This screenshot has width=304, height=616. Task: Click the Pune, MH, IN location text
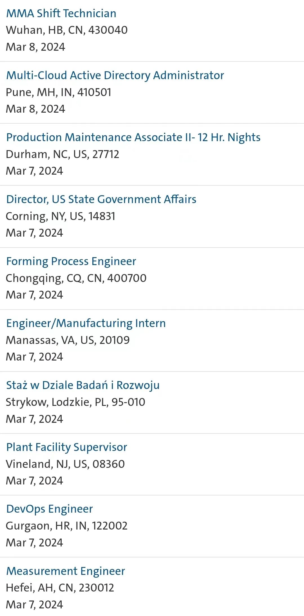point(59,92)
